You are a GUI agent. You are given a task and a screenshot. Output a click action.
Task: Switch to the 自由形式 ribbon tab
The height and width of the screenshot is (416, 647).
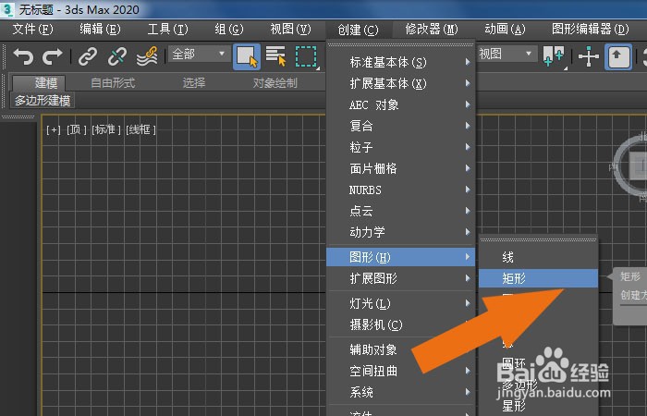(x=113, y=83)
